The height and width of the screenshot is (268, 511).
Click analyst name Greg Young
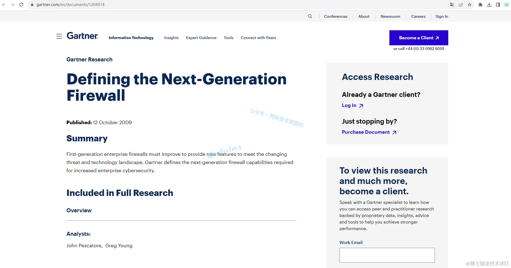119,246
